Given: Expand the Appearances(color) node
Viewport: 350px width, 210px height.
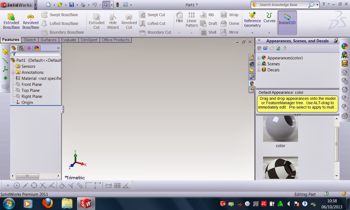Looking at the screenshot, I should click(259, 58).
